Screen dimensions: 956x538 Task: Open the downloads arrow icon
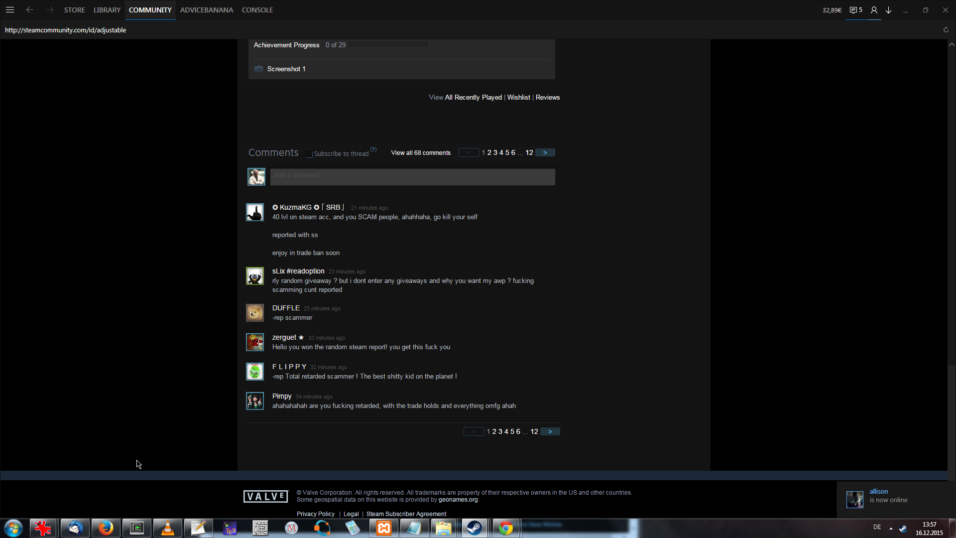[x=888, y=10]
